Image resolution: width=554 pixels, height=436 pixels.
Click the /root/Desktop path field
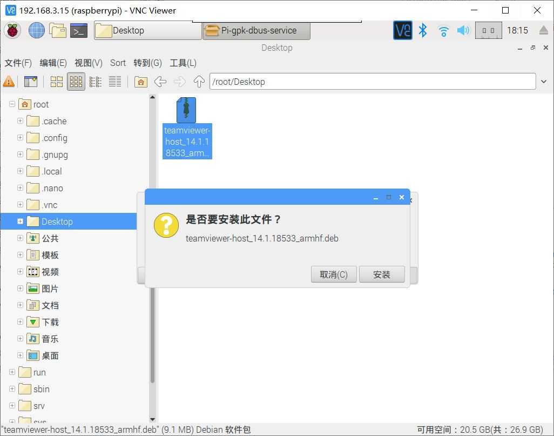373,82
